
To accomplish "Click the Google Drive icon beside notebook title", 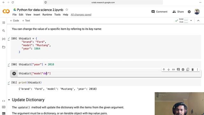I will pyautogui.click(x=15, y=10).
